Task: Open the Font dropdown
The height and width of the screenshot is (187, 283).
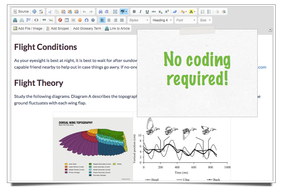Action: (186, 20)
